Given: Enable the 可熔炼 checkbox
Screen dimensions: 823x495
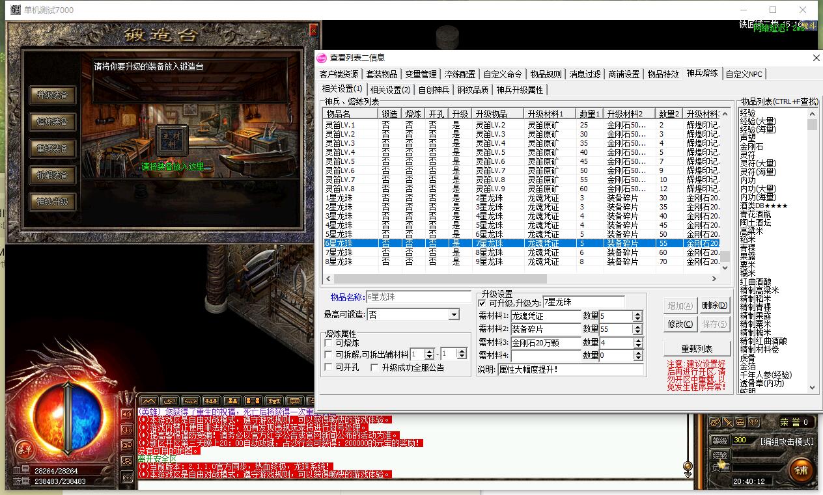Looking at the screenshot, I should [x=329, y=343].
